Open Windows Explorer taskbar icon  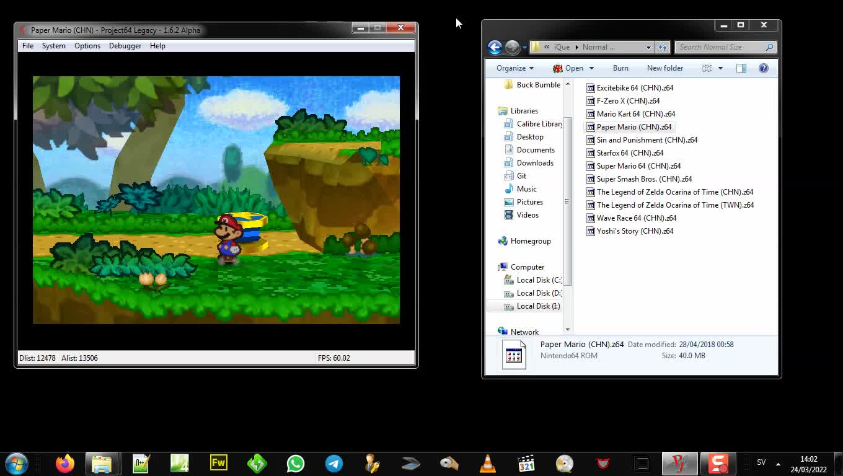(102, 463)
